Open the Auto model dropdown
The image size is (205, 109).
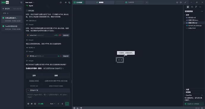53,104
